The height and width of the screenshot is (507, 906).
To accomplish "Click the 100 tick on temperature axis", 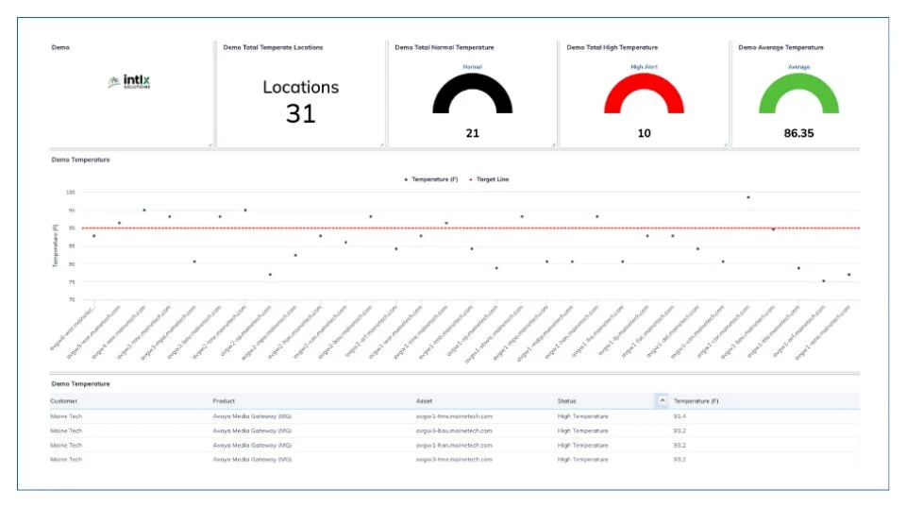I will point(71,192).
